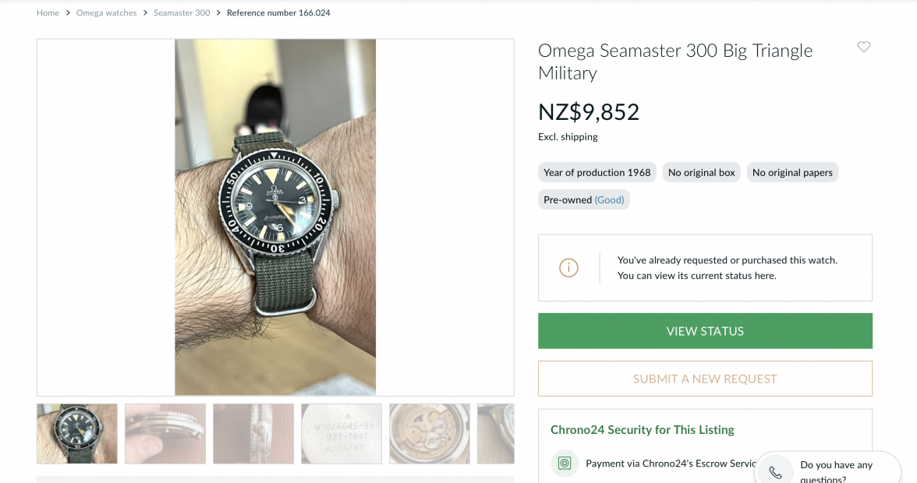Viewport: 917px width, 483px height.
Task: Click SUBMIT A NEW REQUEST
Action: tap(704, 378)
